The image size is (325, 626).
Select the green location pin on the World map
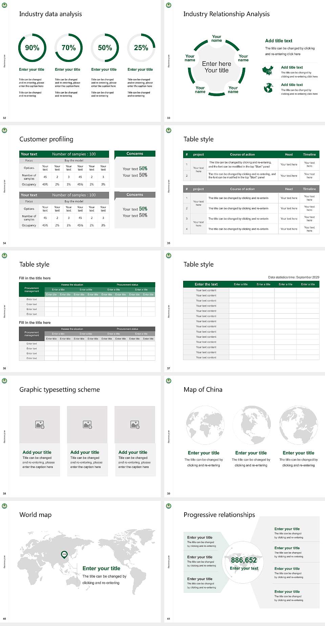(64, 554)
